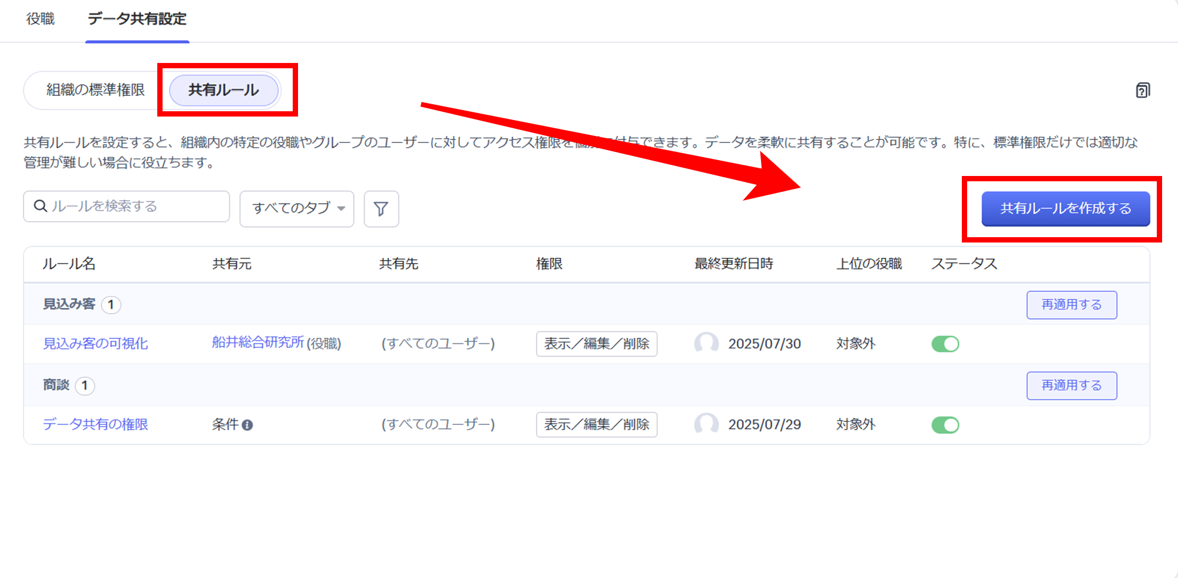Image resolution: width=1178 pixels, height=578 pixels.
Task: Disable status switch for データ共有の権限 rule
Action: coord(945,425)
